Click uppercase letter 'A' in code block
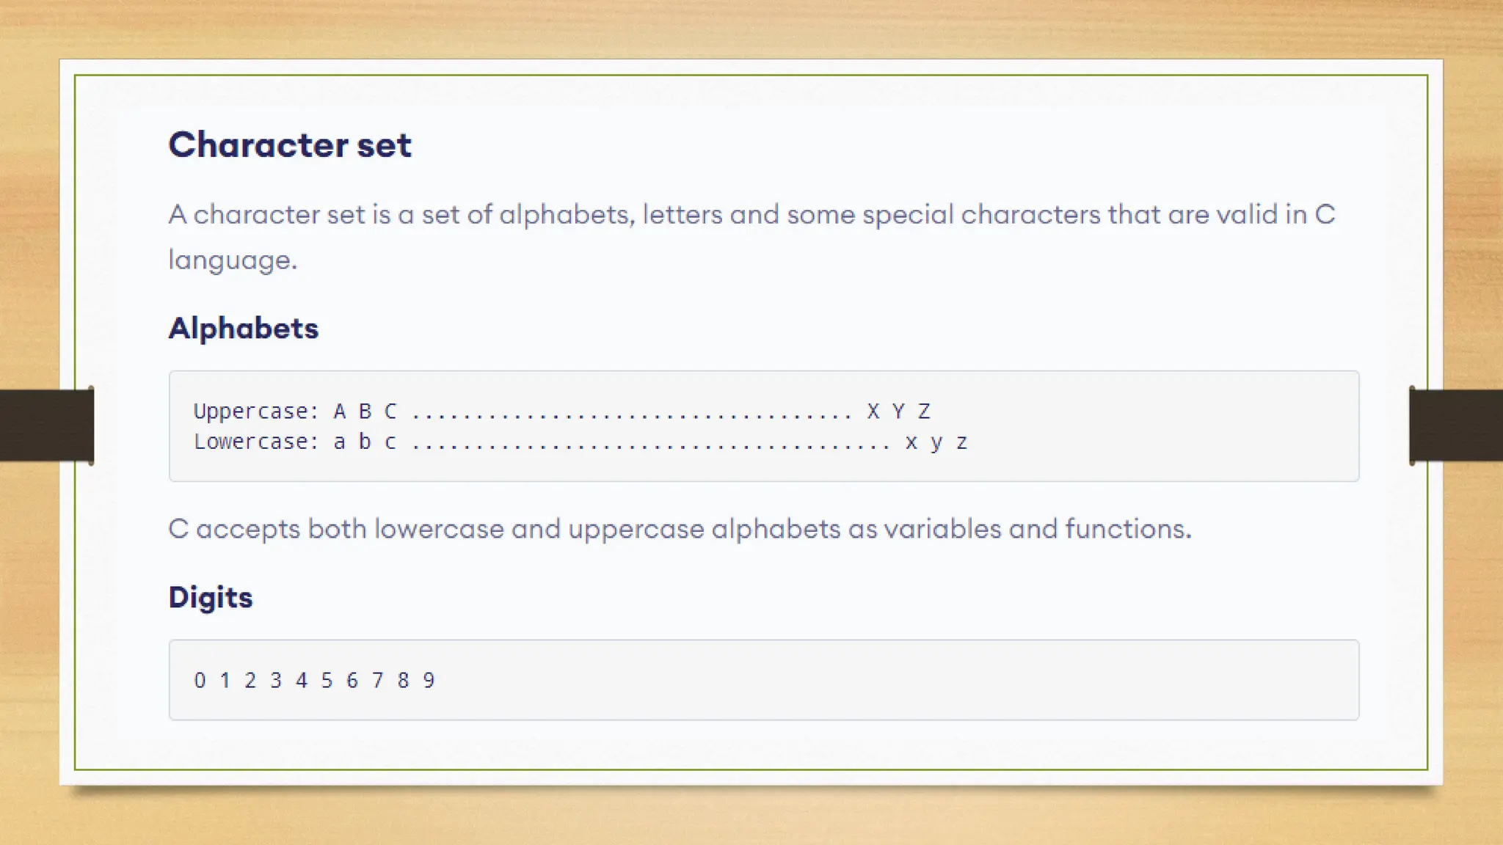Screen dimensions: 1503x845 pyautogui.click(x=339, y=411)
